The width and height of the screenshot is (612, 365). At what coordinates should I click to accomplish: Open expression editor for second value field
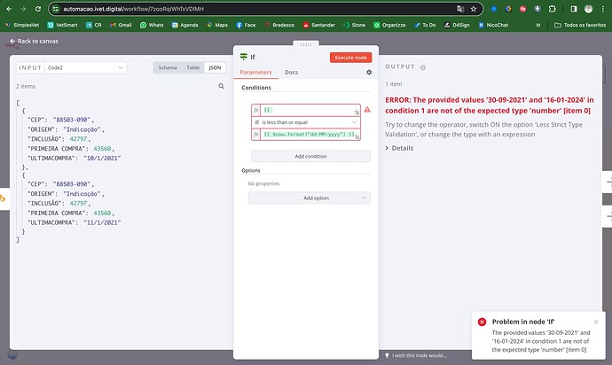pos(357,136)
